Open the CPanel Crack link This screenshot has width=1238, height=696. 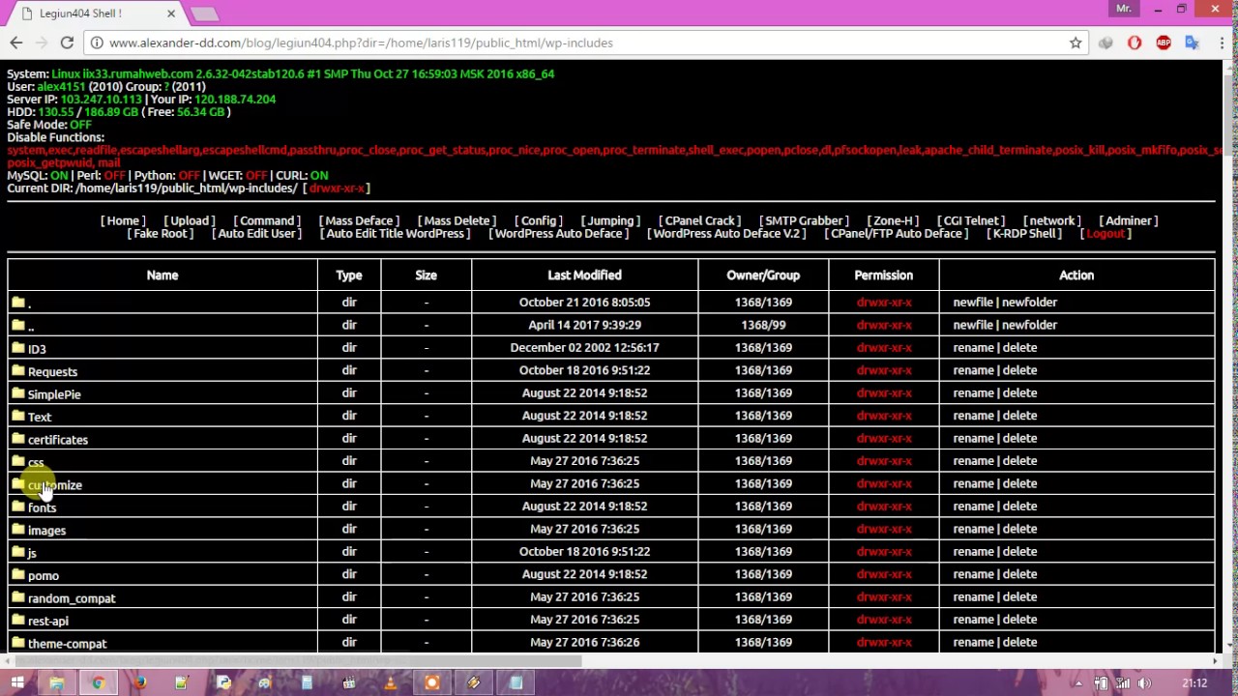click(699, 220)
